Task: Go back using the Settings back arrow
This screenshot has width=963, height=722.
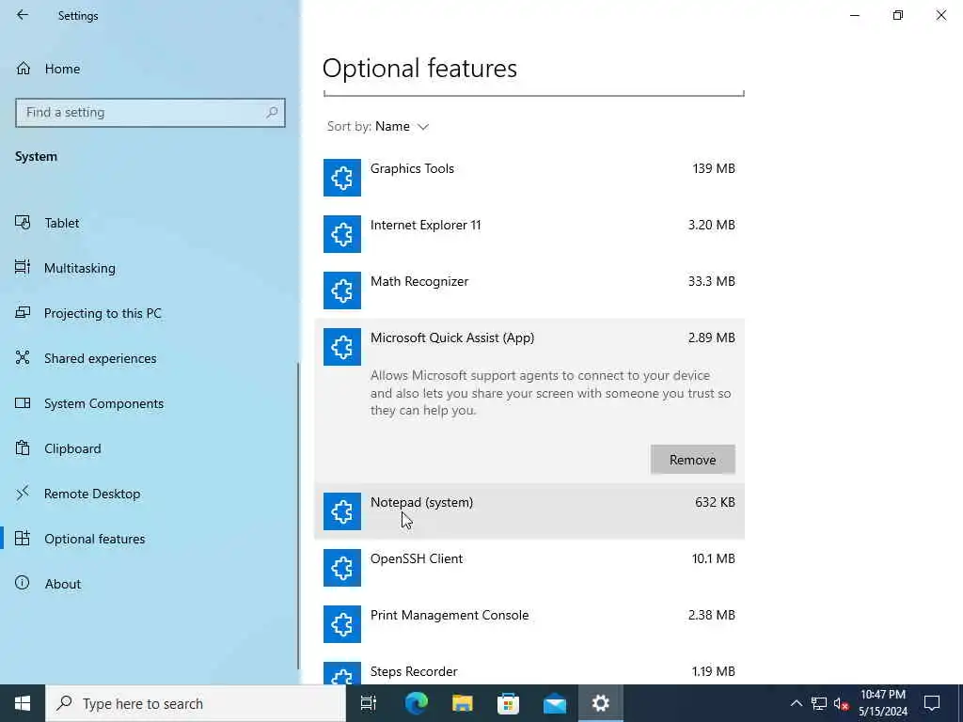Action: pos(23,15)
